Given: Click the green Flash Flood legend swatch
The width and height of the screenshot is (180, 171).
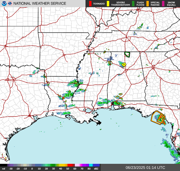Looking at the screenshot, I should point(133,4).
